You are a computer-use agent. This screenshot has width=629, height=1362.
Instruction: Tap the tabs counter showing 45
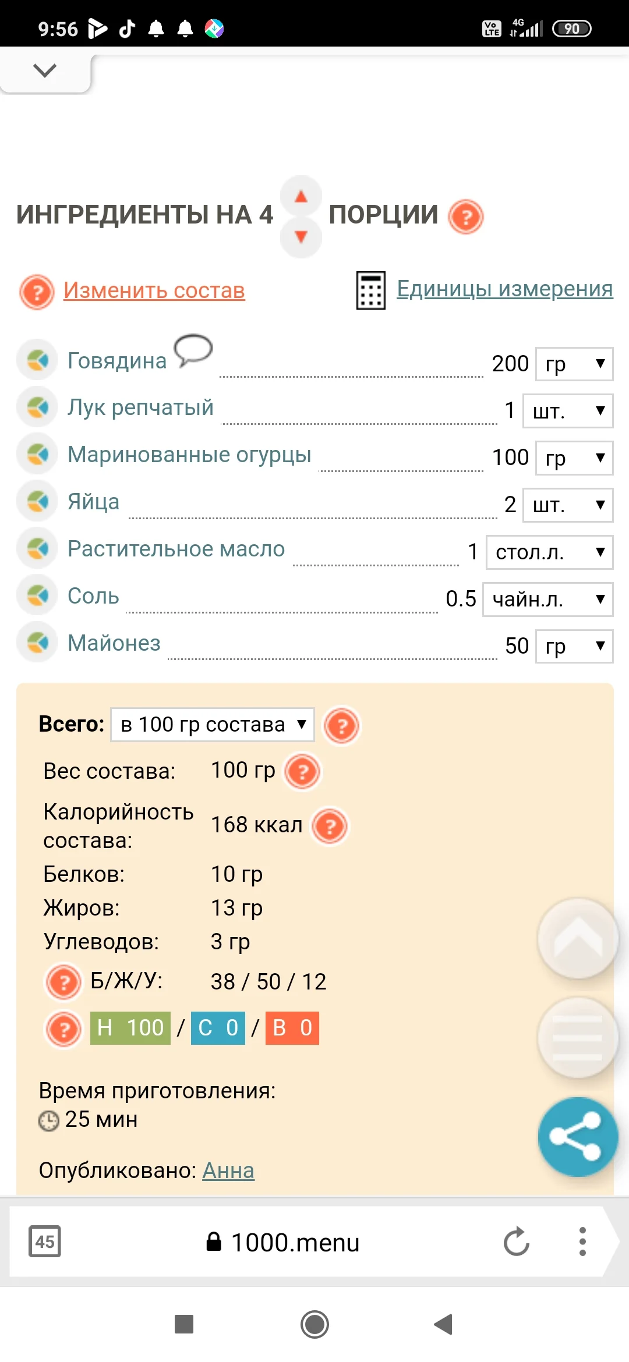click(45, 1242)
